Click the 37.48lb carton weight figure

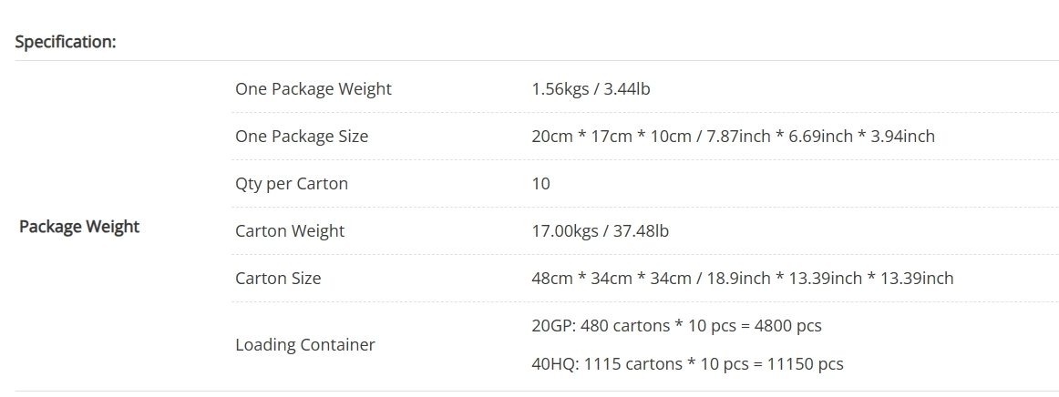641,231
